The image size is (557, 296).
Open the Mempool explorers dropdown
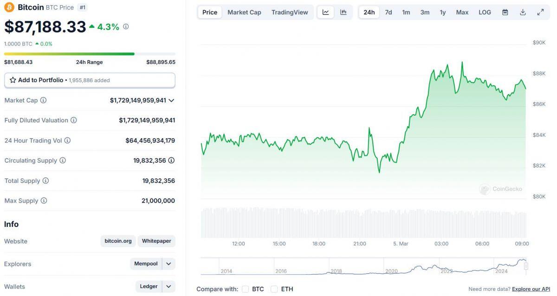[x=168, y=264]
